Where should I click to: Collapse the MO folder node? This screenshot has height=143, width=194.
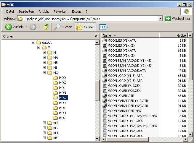(44, 73)
